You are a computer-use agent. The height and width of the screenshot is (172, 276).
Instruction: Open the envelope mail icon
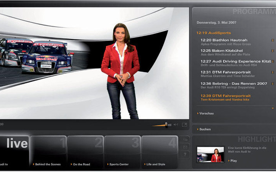tap(185, 147)
